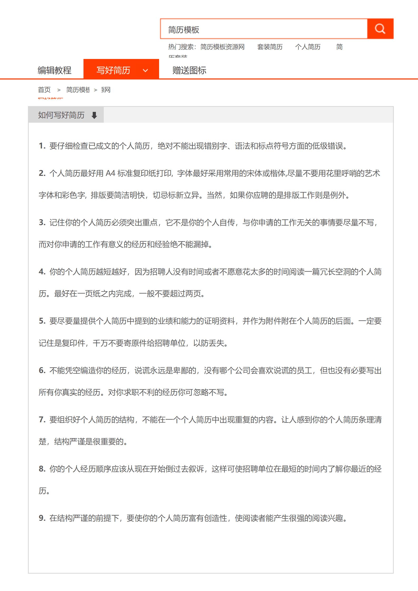
Task: Go to 首页 in the breadcrumb
Action: tap(44, 90)
